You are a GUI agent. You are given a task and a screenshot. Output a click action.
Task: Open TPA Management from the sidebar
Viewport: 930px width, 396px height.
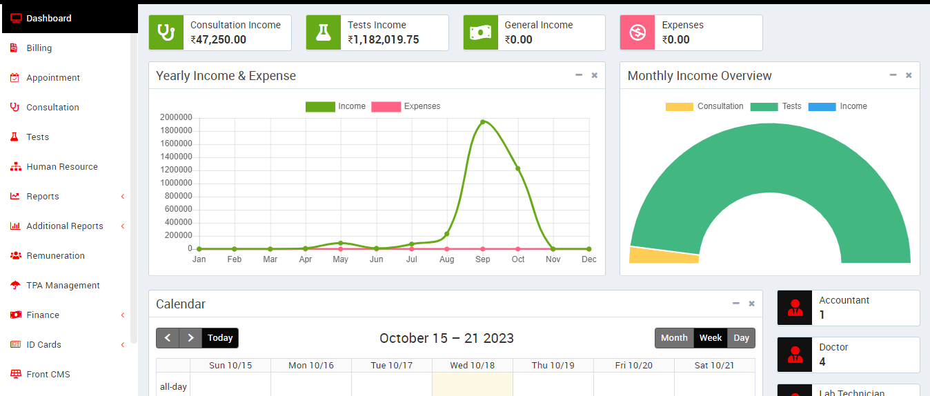point(63,286)
